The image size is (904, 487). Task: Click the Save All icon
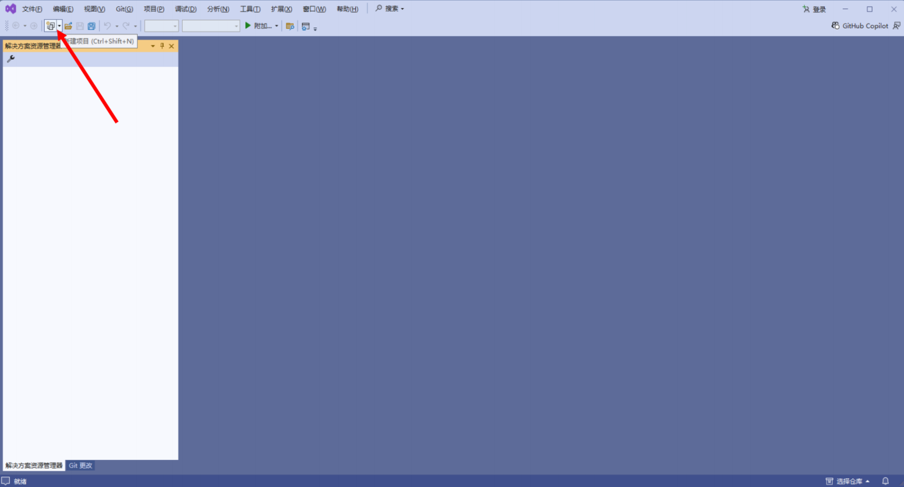91,26
